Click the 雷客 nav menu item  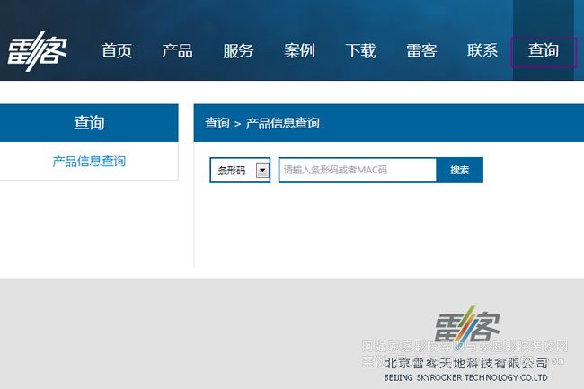421,51
